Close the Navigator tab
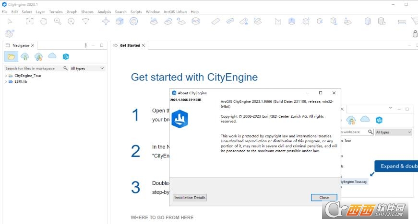 33,45
